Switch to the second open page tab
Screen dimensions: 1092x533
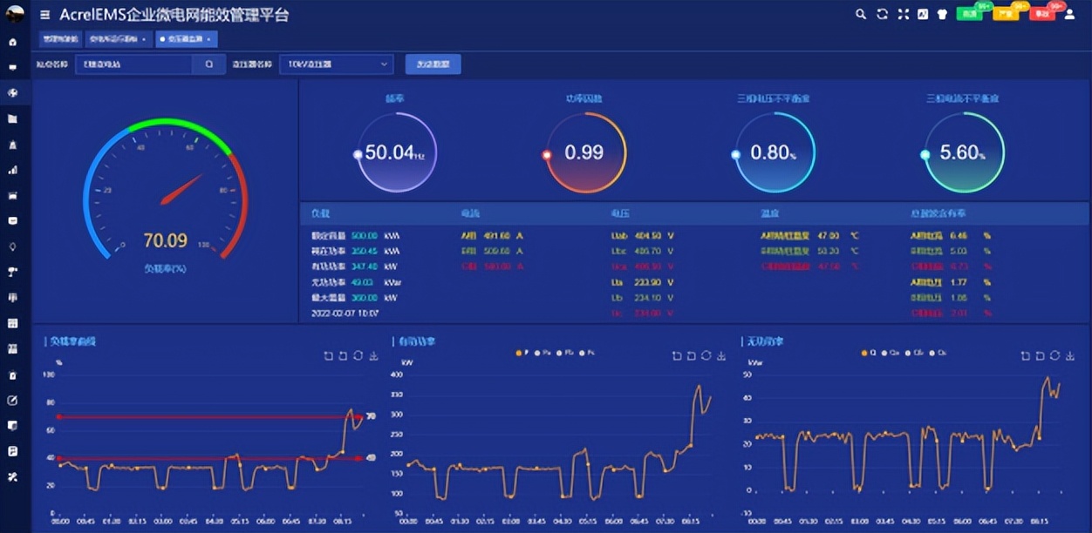tap(118, 39)
